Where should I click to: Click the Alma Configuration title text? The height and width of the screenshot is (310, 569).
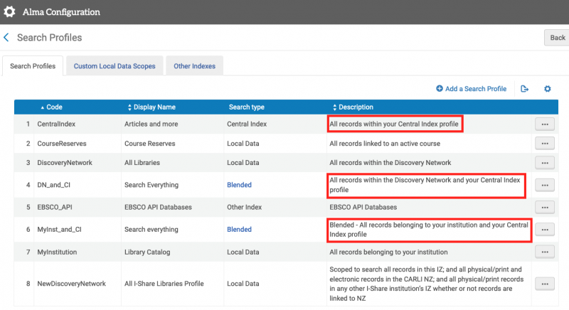[61, 12]
